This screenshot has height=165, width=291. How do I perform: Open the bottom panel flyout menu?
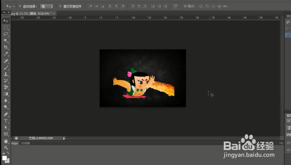[x=281, y=143]
